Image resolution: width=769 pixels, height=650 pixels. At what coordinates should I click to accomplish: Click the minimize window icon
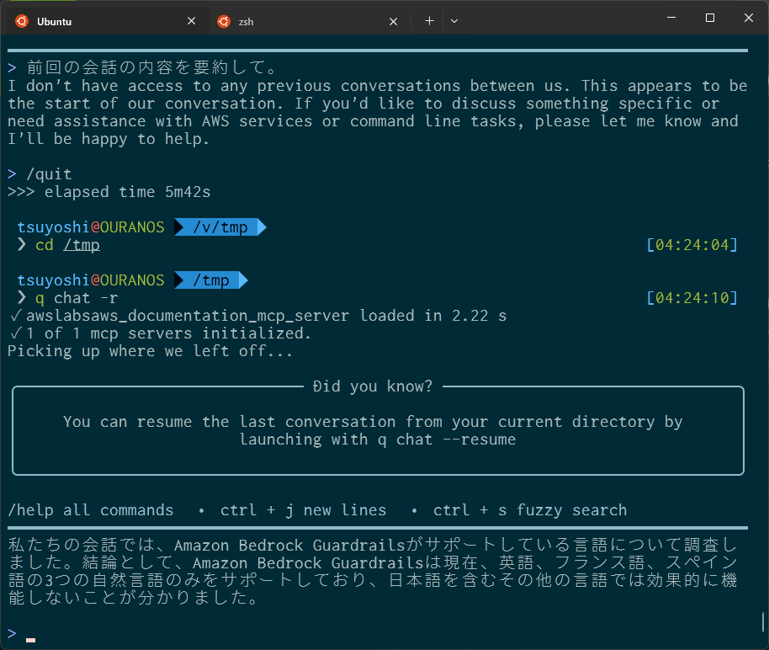pyautogui.click(x=671, y=17)
